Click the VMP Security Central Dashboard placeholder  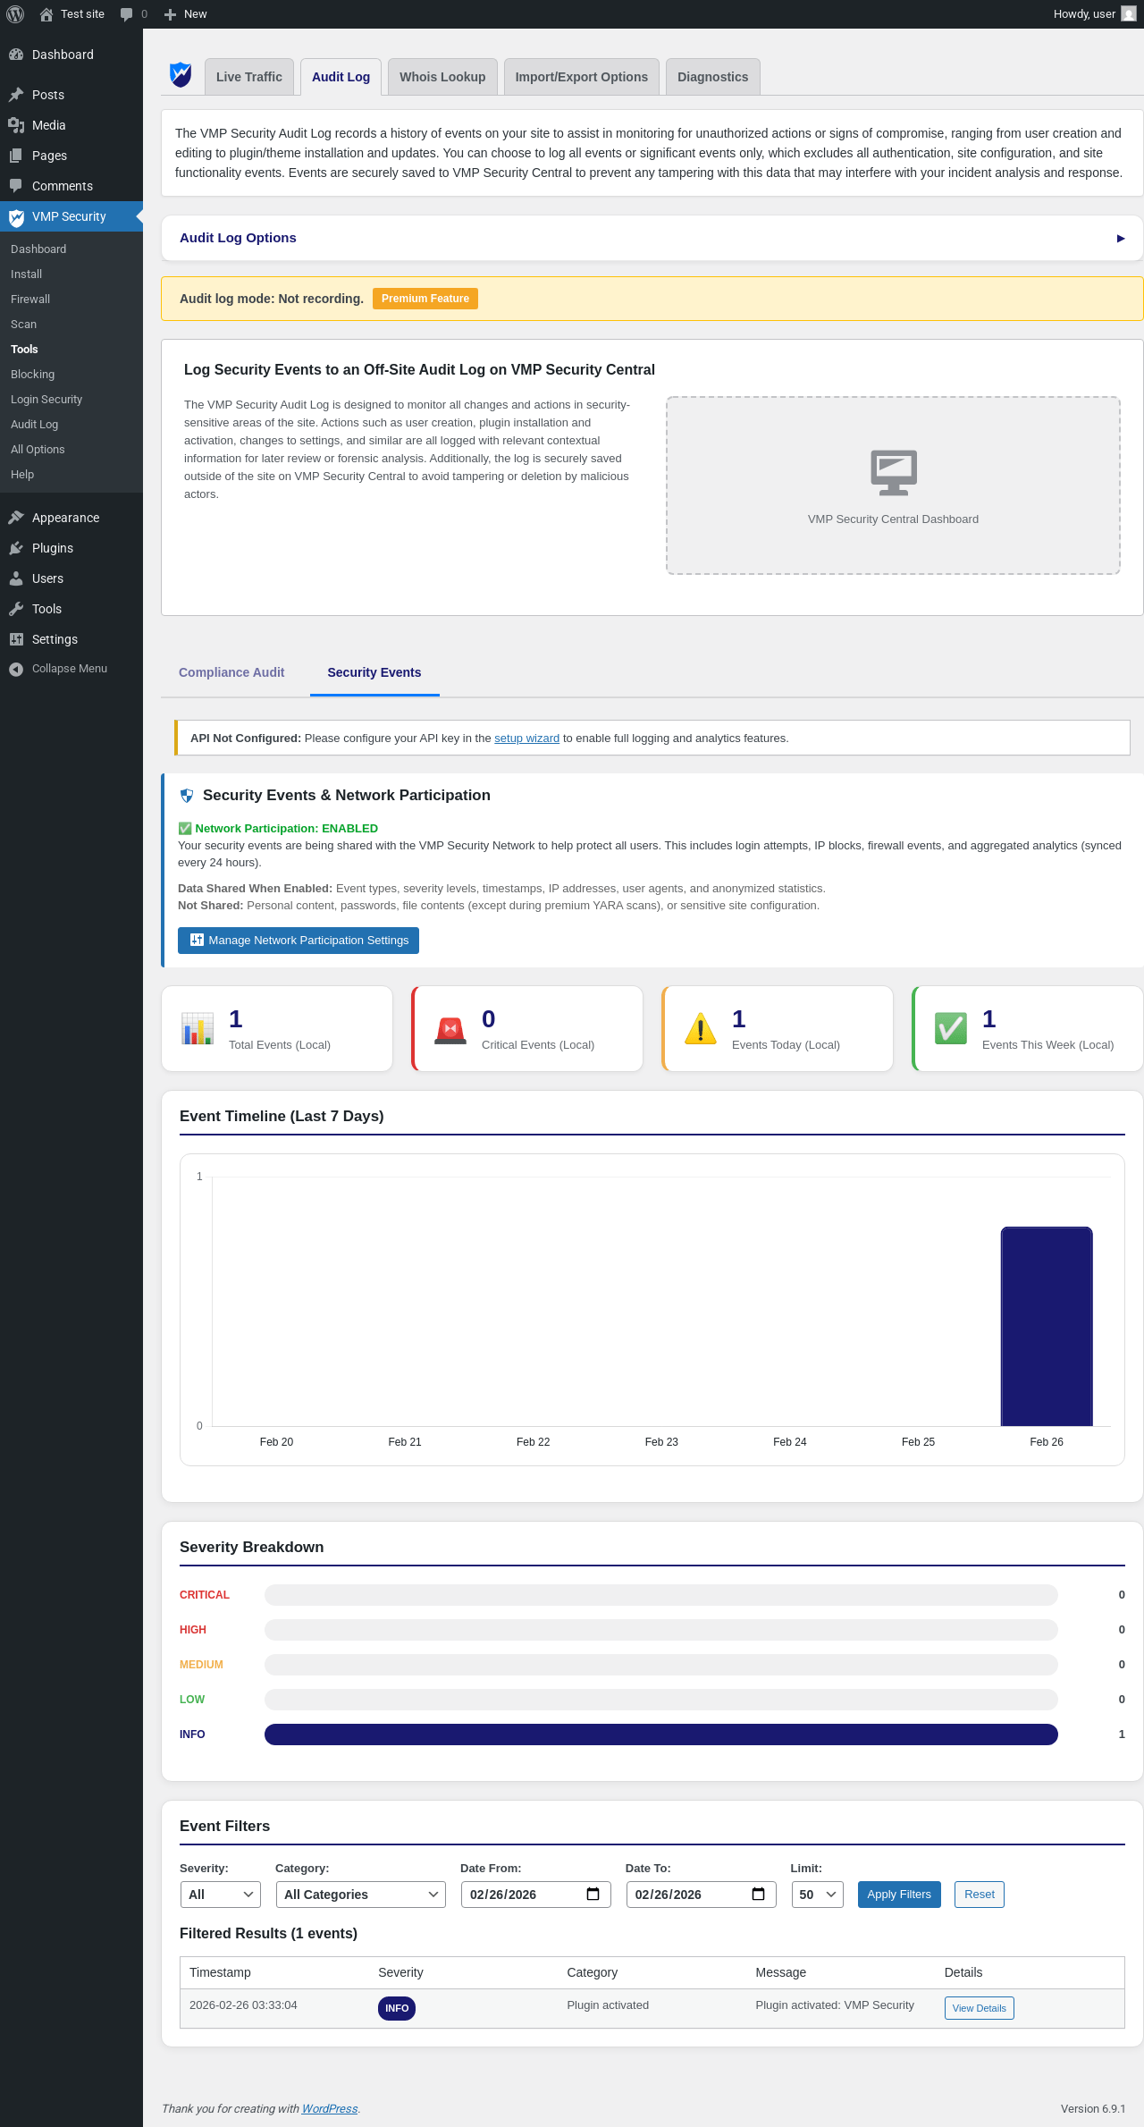click(x=894, y=485)
